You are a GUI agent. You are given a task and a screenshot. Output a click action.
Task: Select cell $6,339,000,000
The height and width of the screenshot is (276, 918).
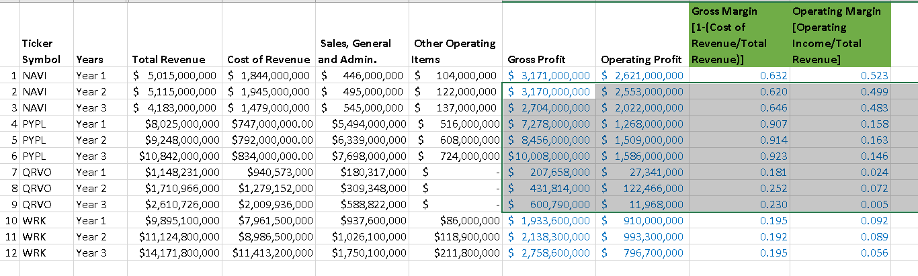(x=362, y=140)
